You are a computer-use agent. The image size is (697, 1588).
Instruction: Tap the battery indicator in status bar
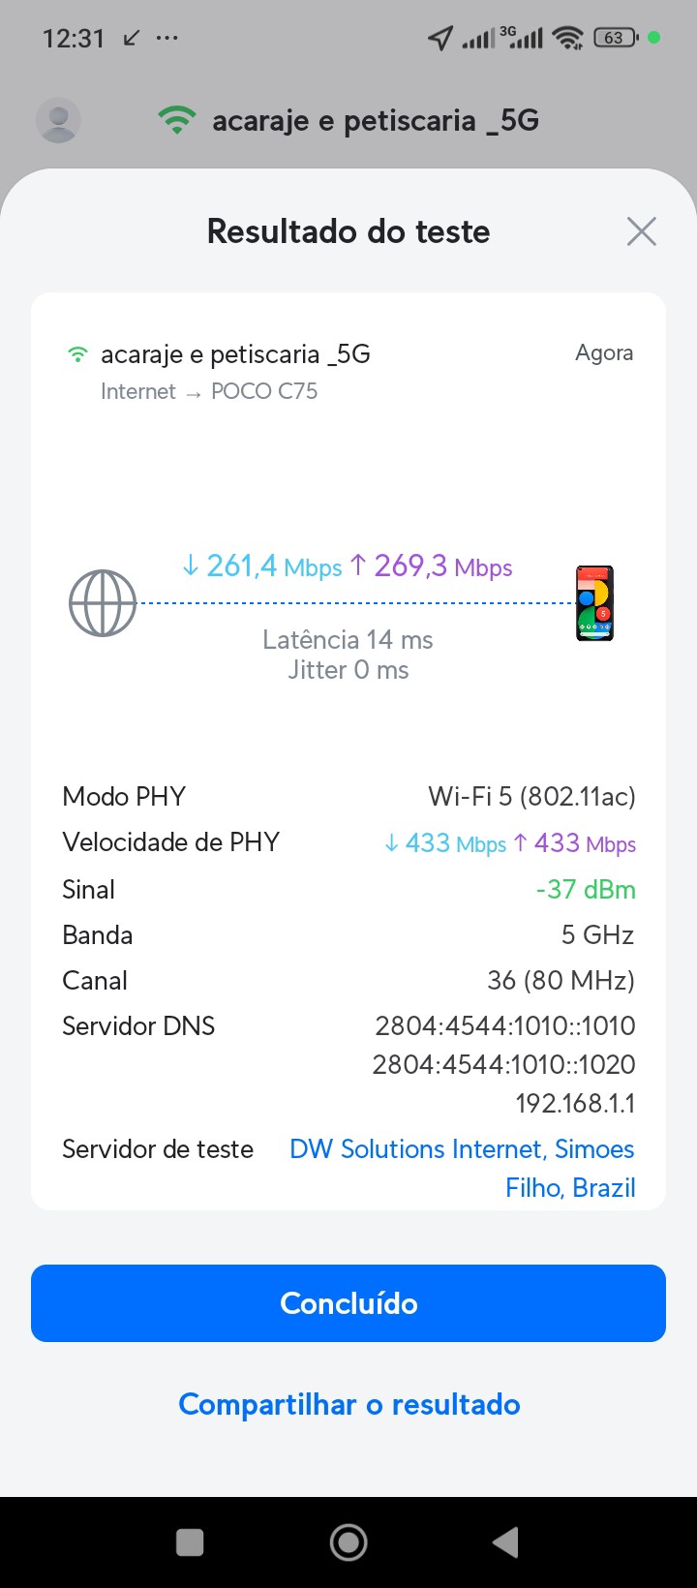(x=615, y=38)
